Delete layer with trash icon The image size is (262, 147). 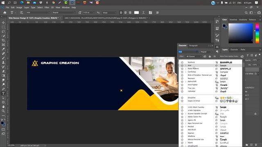click(256, 145)
